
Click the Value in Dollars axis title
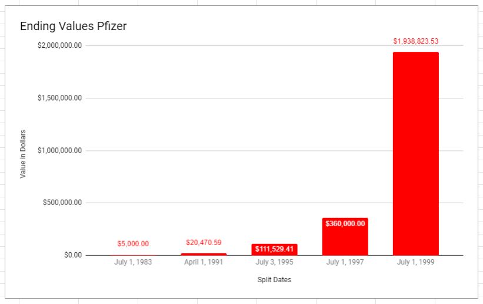24,154
